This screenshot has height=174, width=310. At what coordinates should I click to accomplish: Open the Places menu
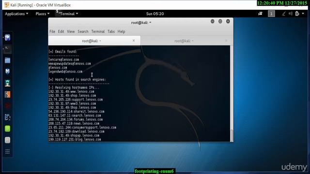tap(43, 14)
